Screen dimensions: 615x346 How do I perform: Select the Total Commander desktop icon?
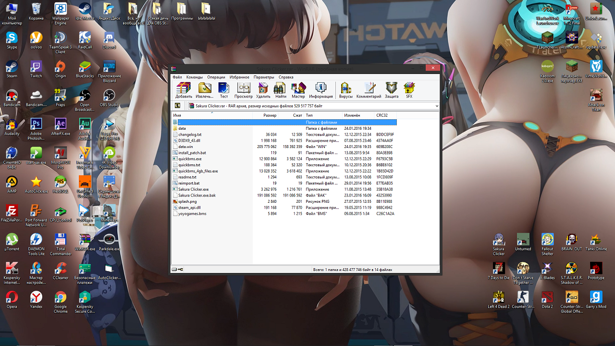[x=61, y=244]
